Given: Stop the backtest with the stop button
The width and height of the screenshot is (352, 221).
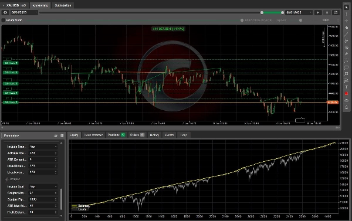Looking at the screenshot, I should tap(327, 12).
